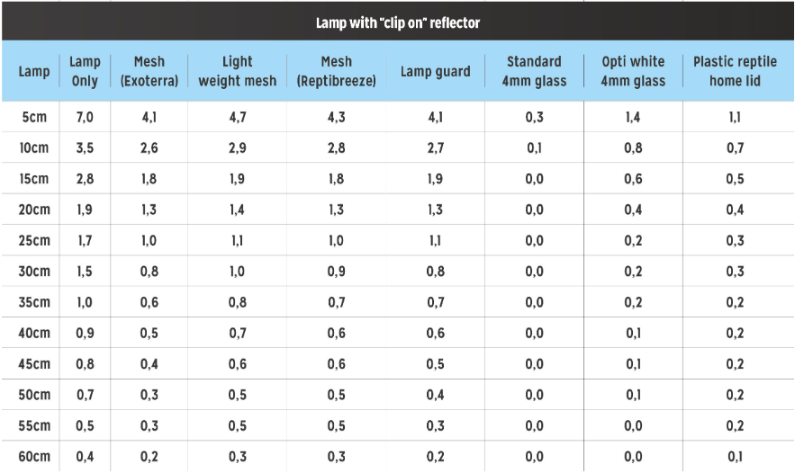795x473 pixels.
Task: Click the 'Mesh (Reptibreeze)' column header
Action: [336, 71]
